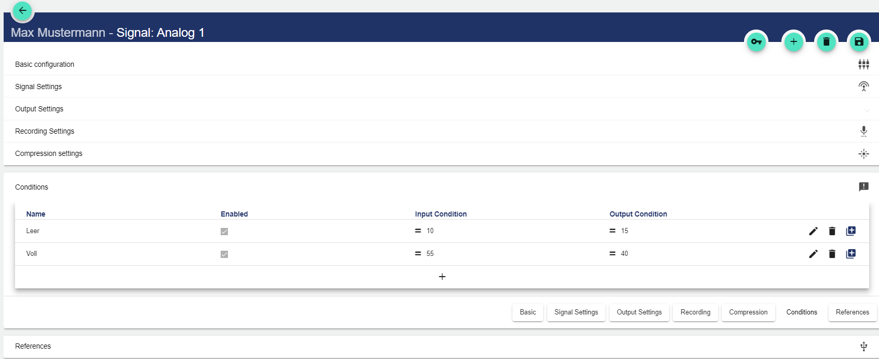Viewport: 879px width, 359px height.
Task: Toggle the Enabled checkbox for Leer
Action: [224, 232]
